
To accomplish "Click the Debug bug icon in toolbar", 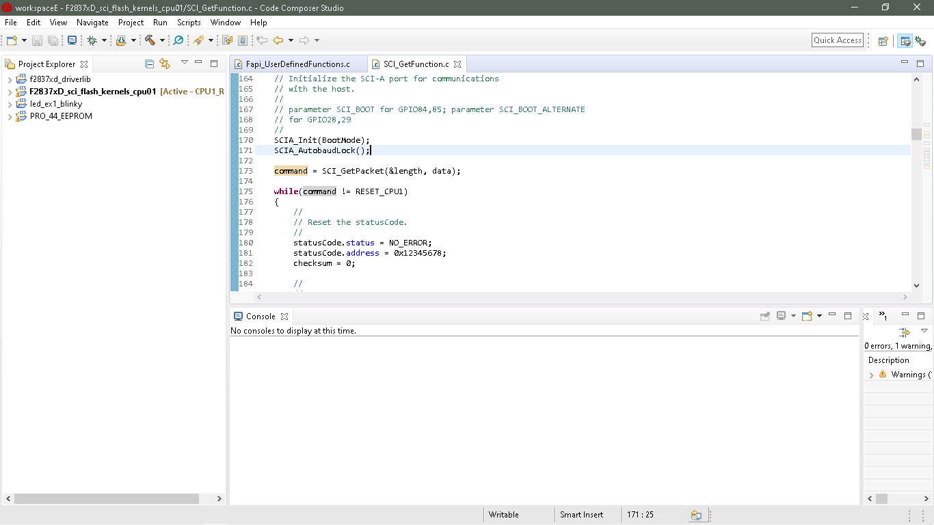I will 92,40.
